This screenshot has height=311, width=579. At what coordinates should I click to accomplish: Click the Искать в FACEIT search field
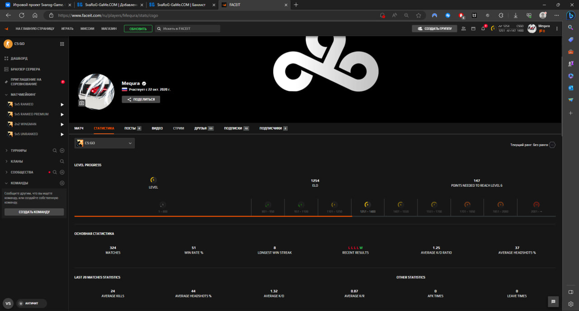click(x=187, y=28)
